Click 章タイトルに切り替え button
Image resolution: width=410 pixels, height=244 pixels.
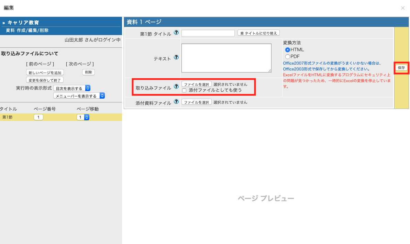pos(259,33)
